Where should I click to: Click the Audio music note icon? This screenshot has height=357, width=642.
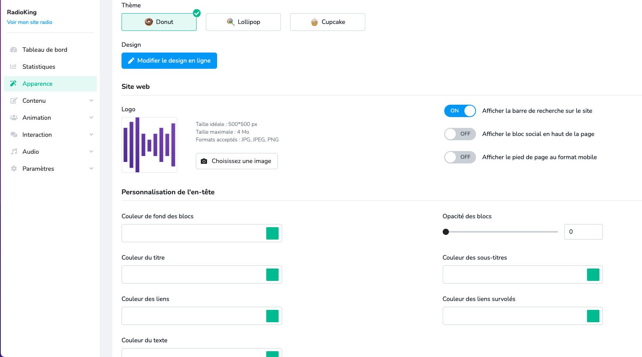tap(14, 151)
